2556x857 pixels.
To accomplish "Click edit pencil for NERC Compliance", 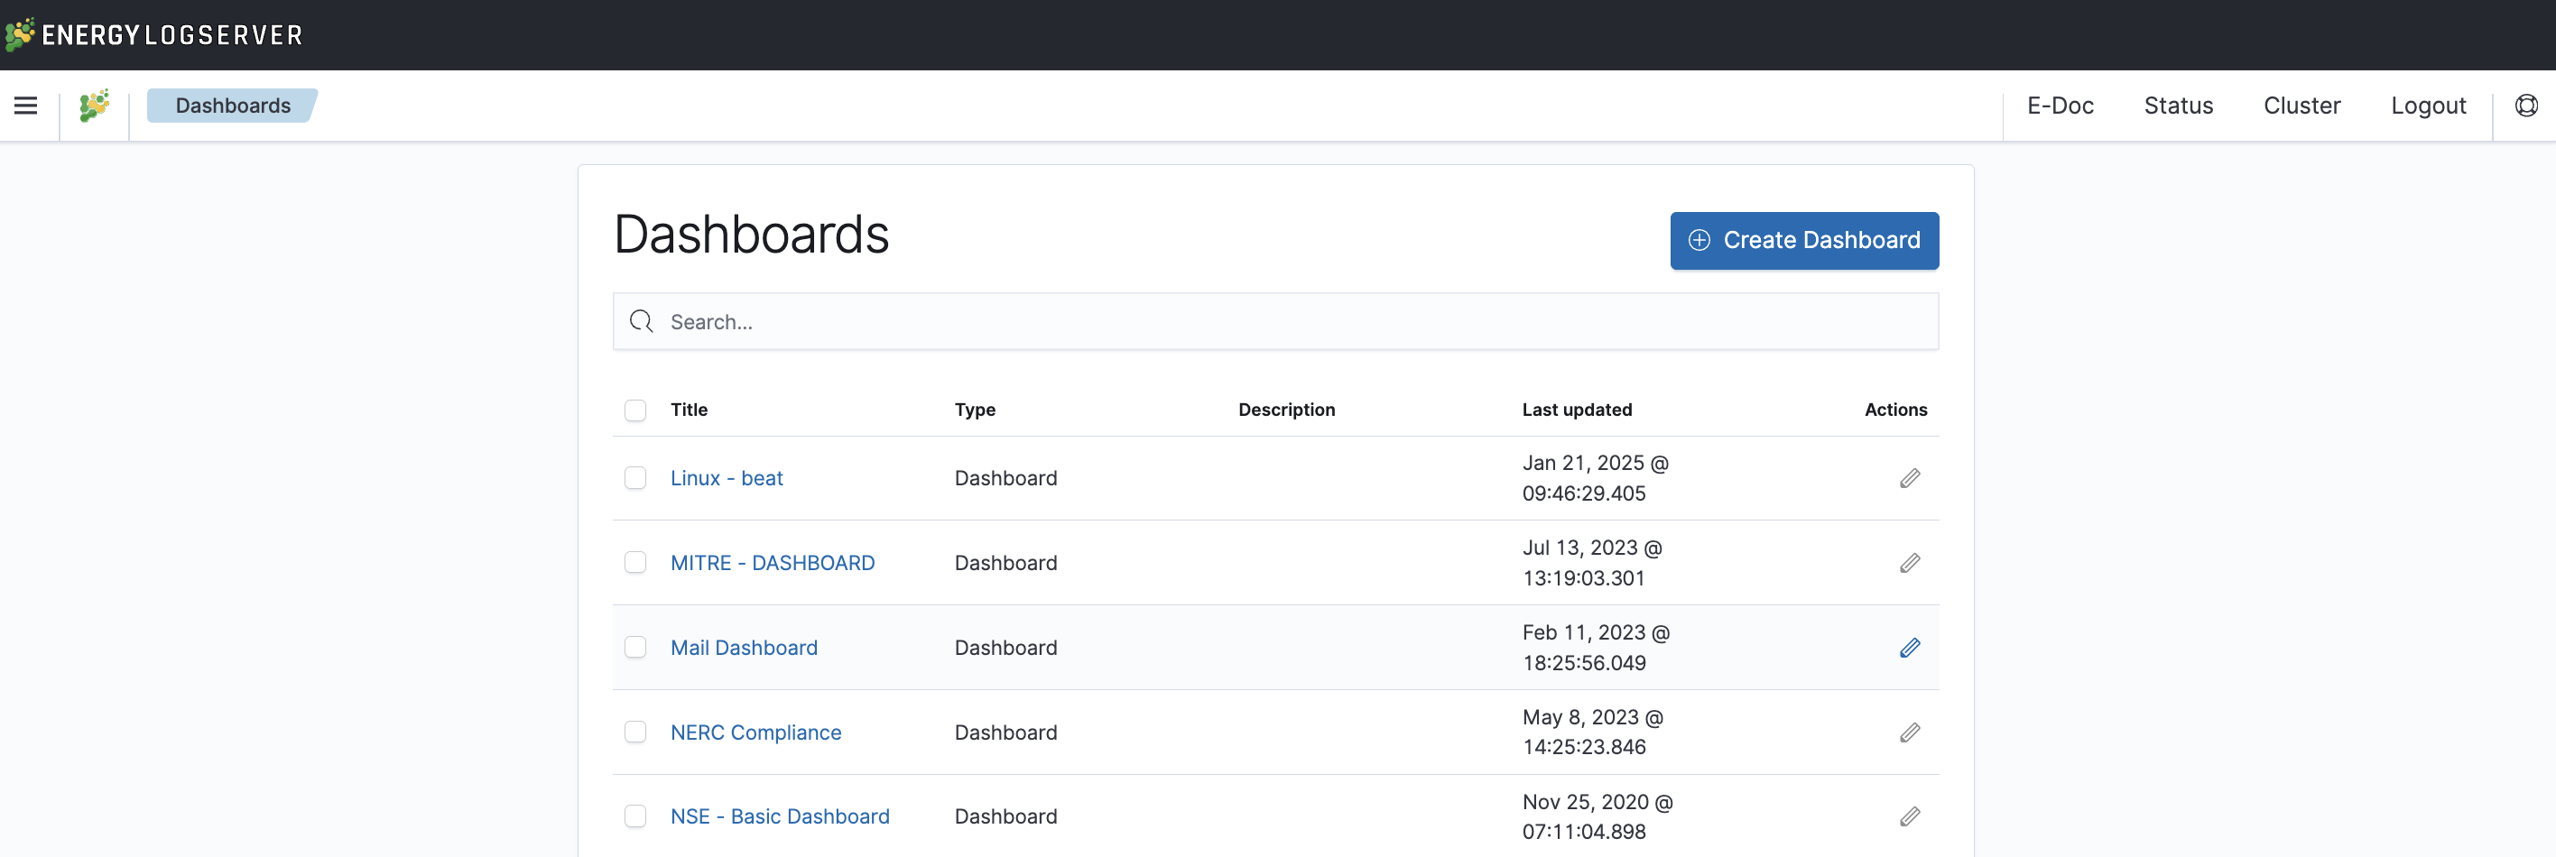I will [1909, 733].
